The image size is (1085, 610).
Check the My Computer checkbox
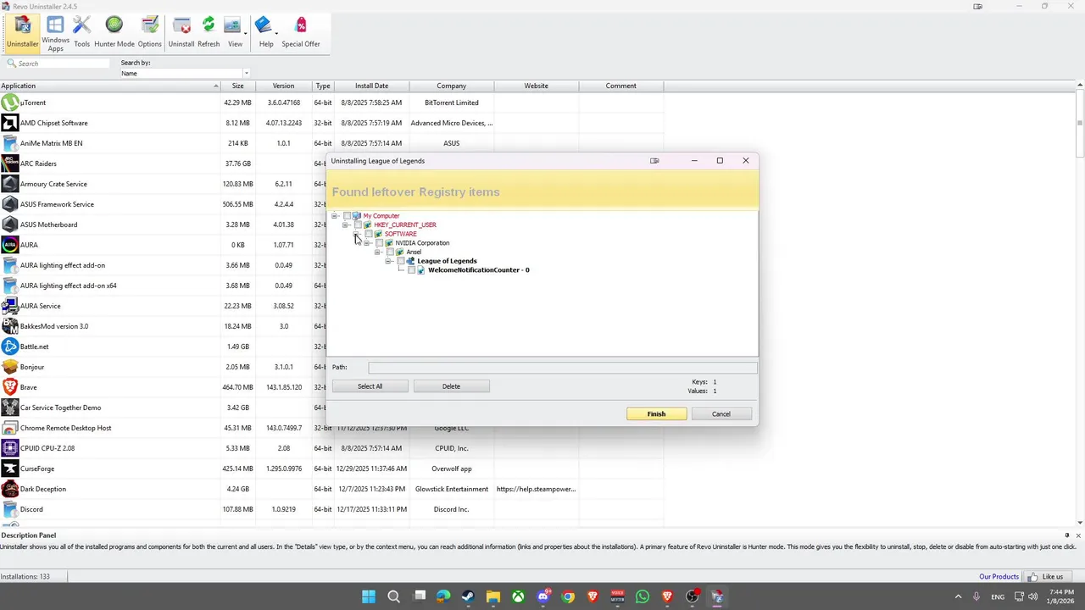tap(347, 216)
